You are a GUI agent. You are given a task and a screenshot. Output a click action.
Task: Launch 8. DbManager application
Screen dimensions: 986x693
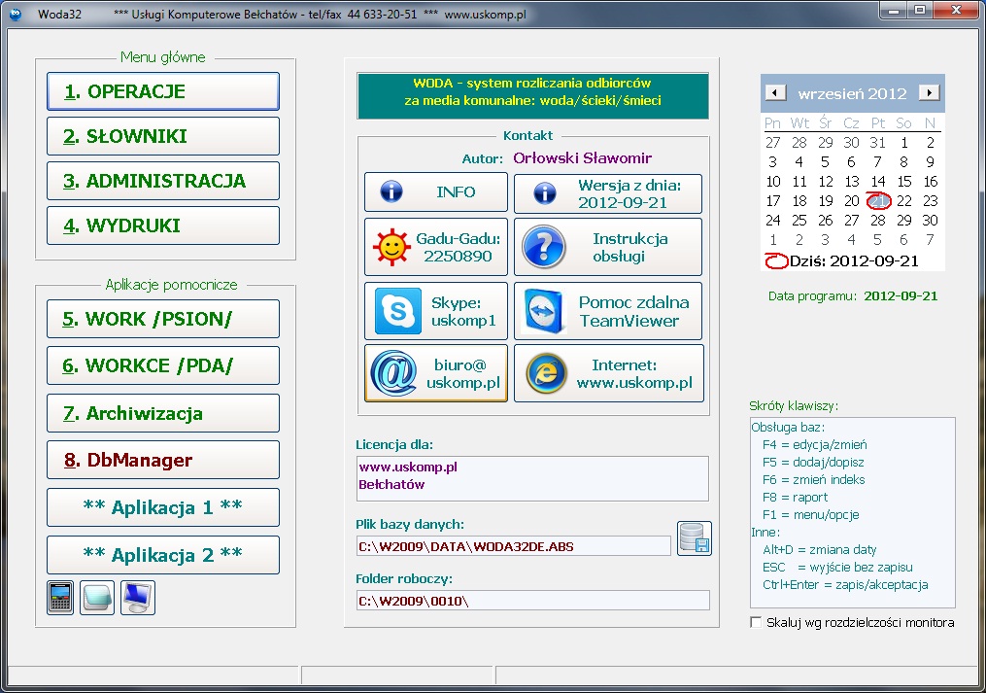(162, 460)
